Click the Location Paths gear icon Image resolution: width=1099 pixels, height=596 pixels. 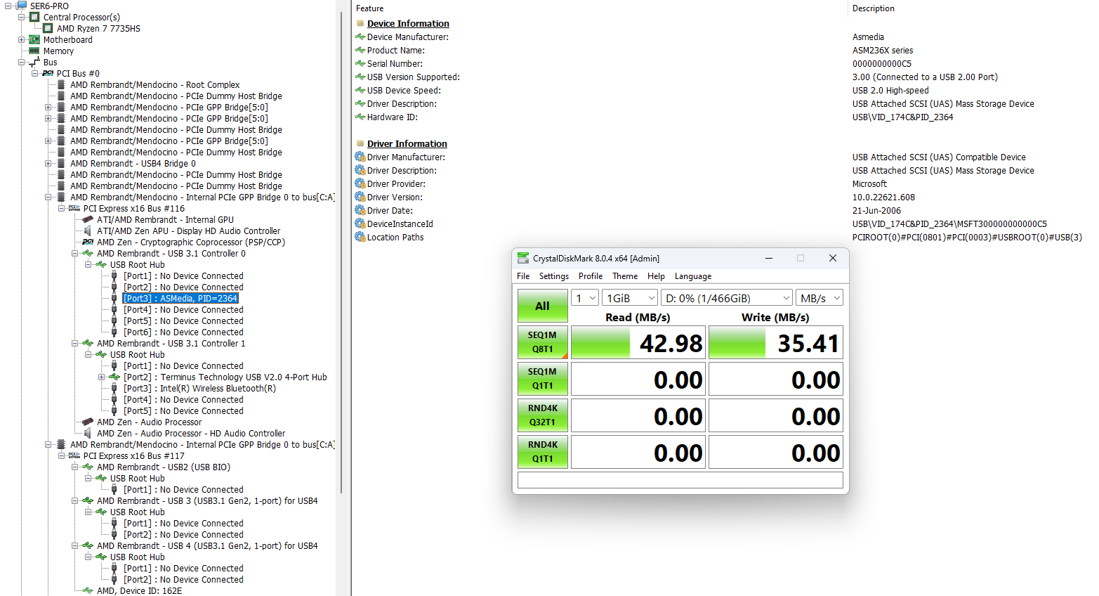[x=360, y=237]
